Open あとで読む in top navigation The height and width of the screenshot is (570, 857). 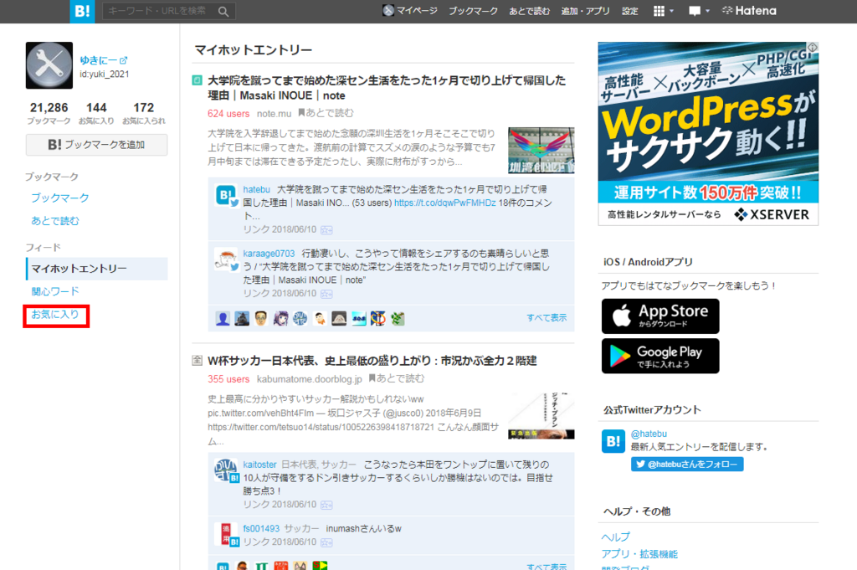click(x=529, y=11)
